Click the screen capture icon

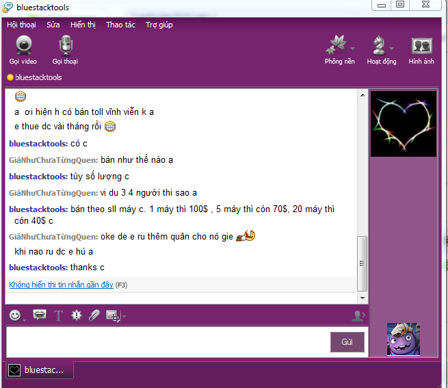pyautogui.click(x=112, y=315)
